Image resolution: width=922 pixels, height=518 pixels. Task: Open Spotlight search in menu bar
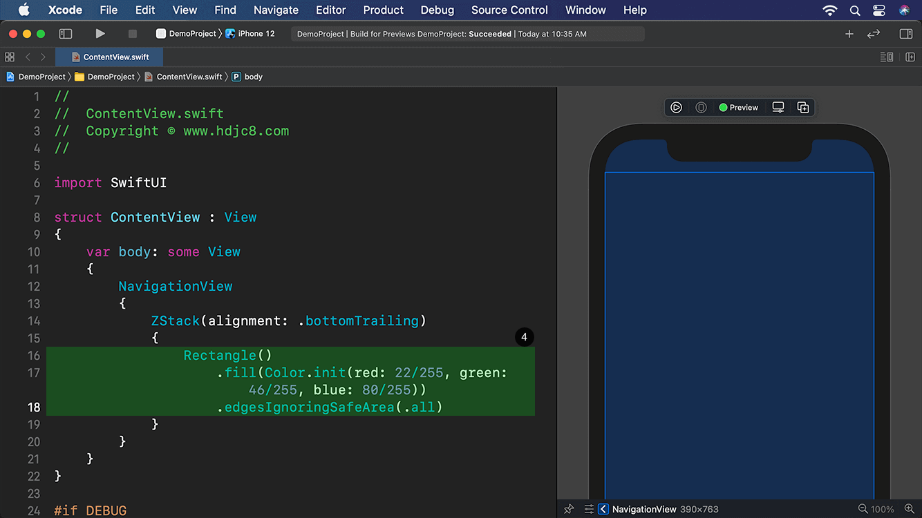tap(855, 10)
